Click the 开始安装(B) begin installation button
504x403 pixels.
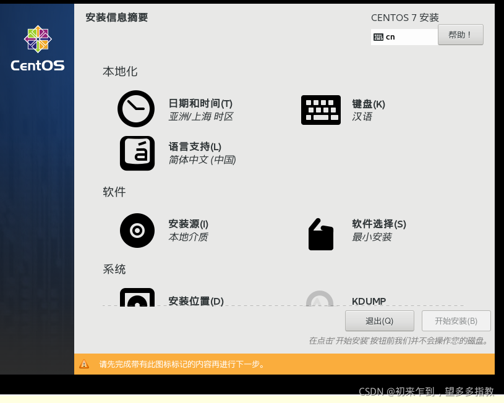tap(456, 321)
